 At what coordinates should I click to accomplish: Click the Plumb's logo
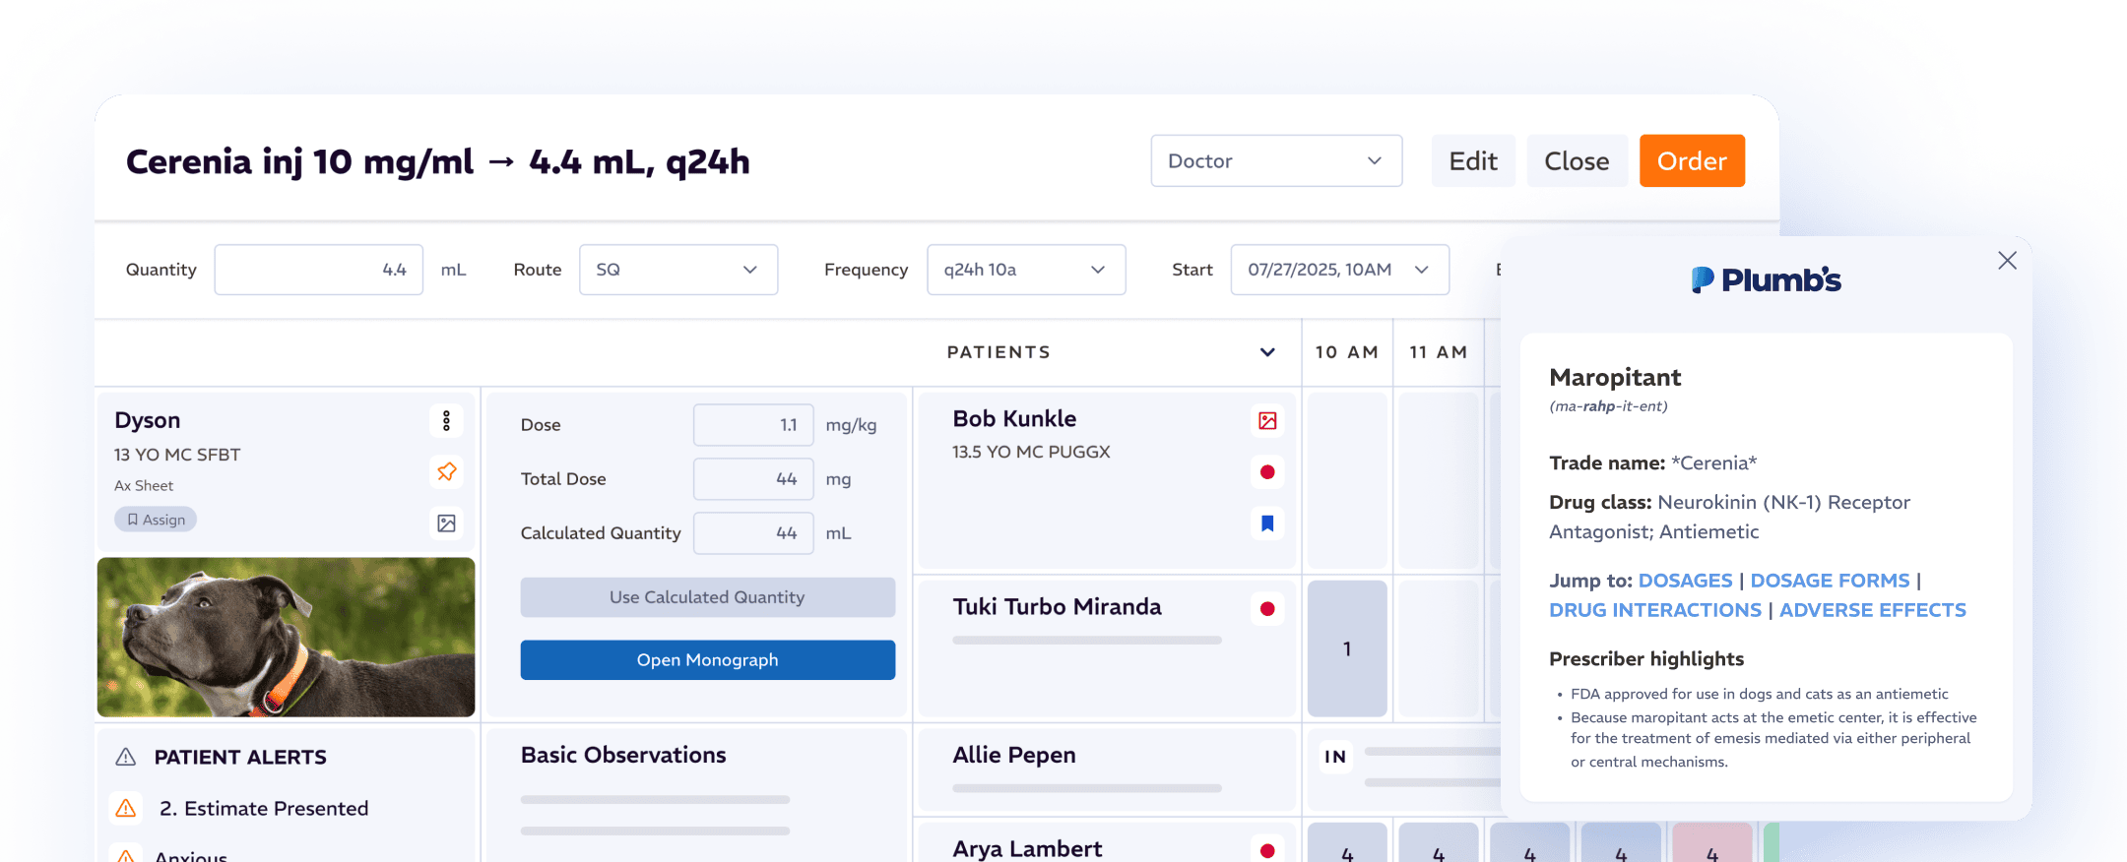[1766, 280]
